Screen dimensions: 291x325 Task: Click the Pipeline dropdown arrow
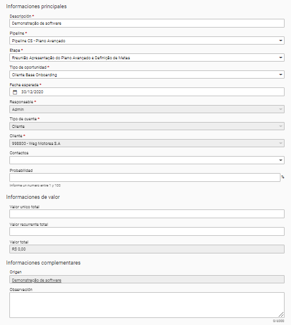point(280,40)
